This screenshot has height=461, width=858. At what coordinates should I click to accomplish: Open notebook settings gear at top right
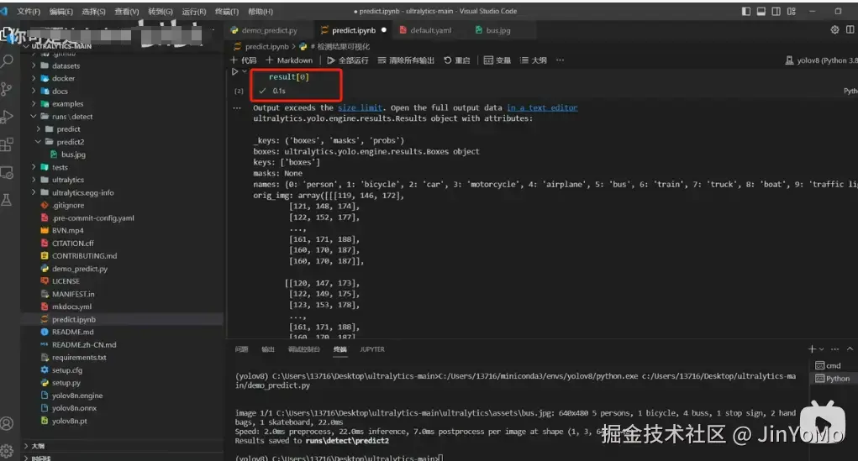point(834,30)
